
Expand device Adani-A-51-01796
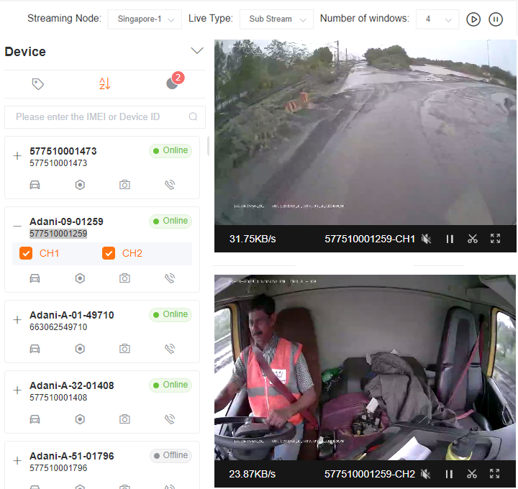[17, 461]
